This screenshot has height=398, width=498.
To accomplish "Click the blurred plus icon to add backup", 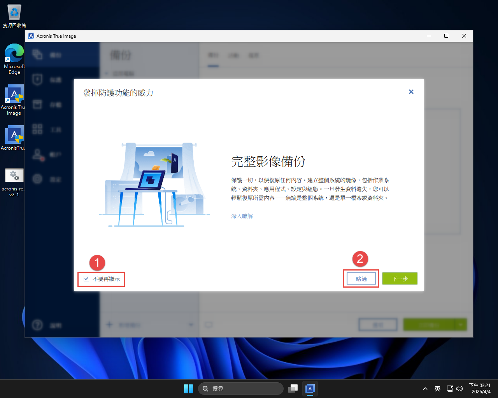I will (x=109, y=325).
